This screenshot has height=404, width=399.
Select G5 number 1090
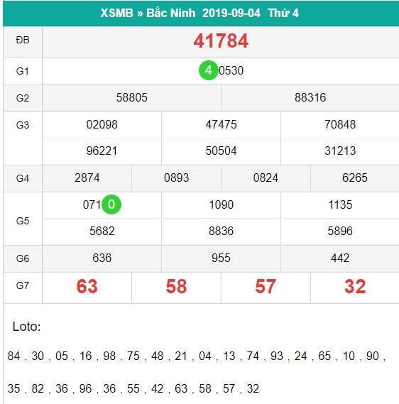pos(221,204)
